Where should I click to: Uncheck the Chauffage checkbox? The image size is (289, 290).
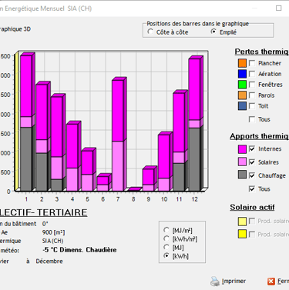click(x=252, y=175)
